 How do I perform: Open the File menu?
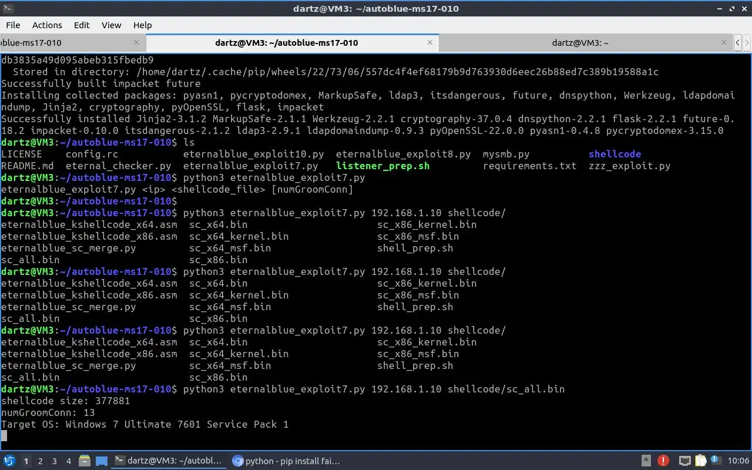click(x=13, y=25)
